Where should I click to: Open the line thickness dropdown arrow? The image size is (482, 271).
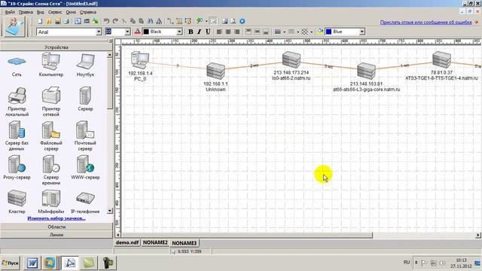[x=285, y=32]
